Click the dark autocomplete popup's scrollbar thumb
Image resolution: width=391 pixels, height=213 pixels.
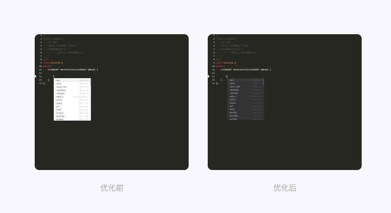(263, 82)
